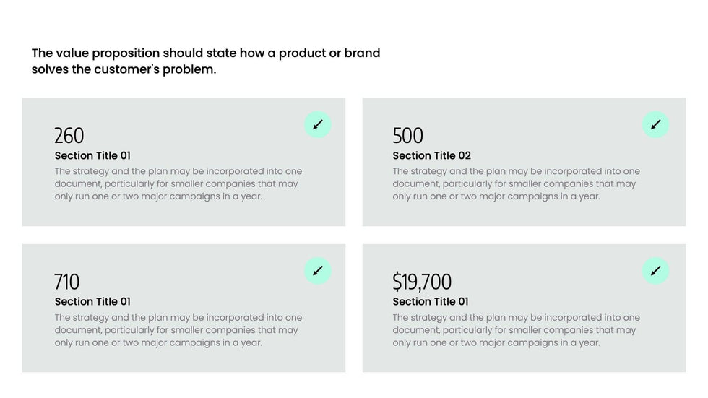Click the Section Title 02 heading

[431, 155]
